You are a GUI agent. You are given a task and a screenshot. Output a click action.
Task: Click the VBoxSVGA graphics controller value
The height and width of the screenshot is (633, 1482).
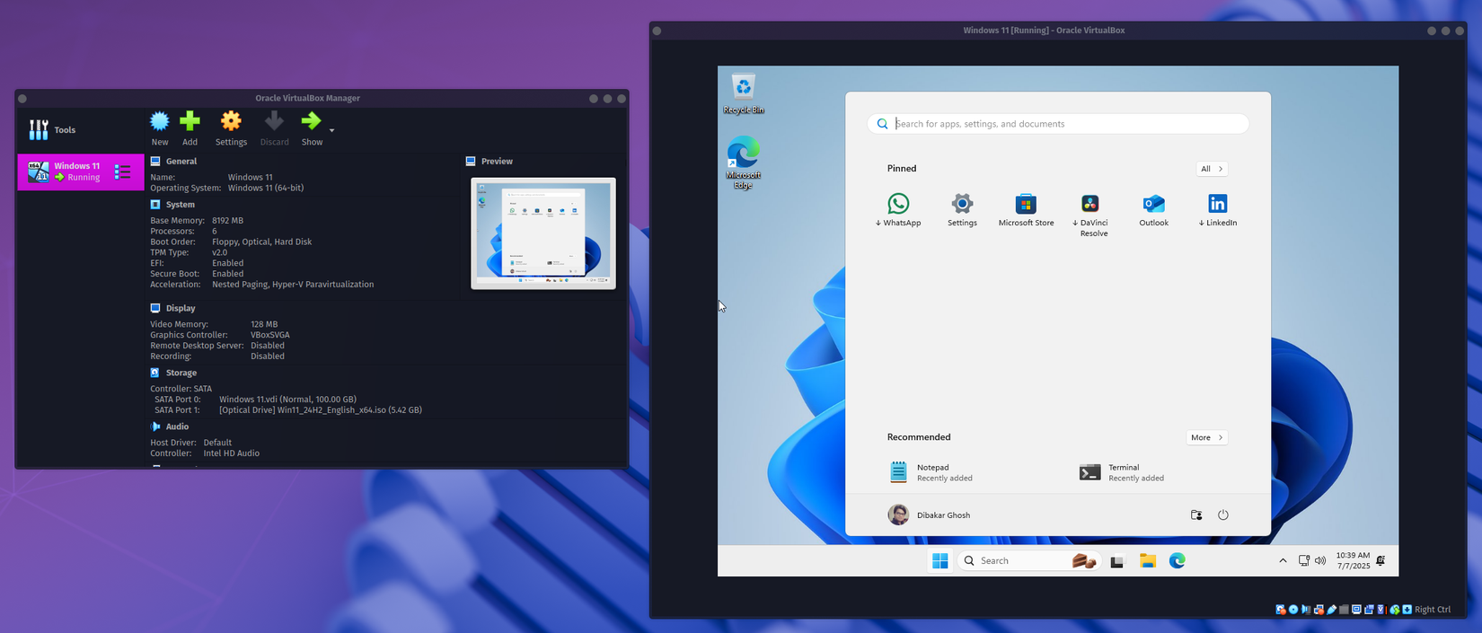coord(269,335)
